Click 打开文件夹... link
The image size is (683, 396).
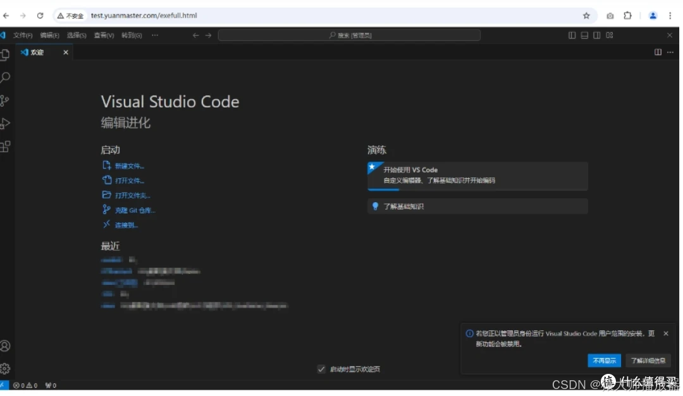(x=132, y=195)
